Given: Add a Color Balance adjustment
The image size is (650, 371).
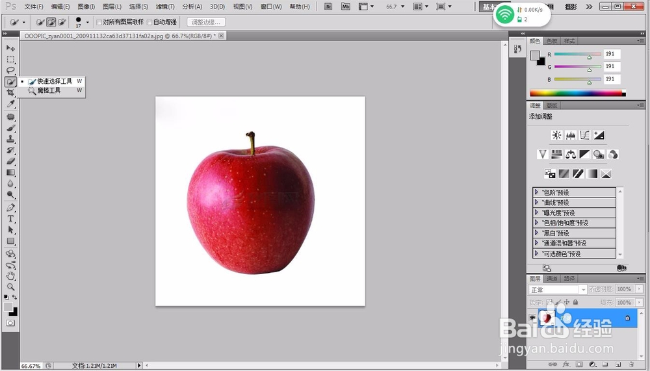Looking at the screenshot, I should point(571,155).
